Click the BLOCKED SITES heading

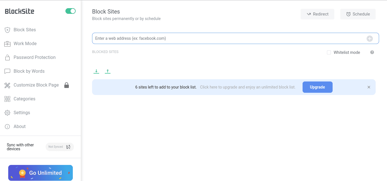click(105, 52)
